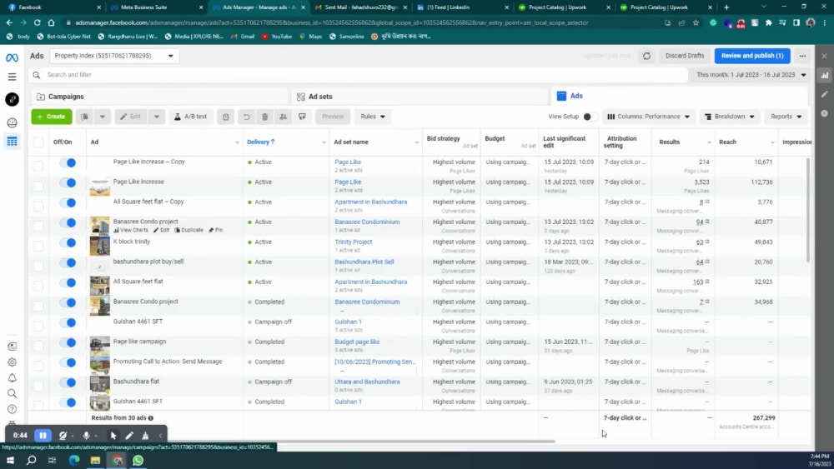Pause the screen recording
The width and height of the screenshot is (834, 469).
point(43,436)
